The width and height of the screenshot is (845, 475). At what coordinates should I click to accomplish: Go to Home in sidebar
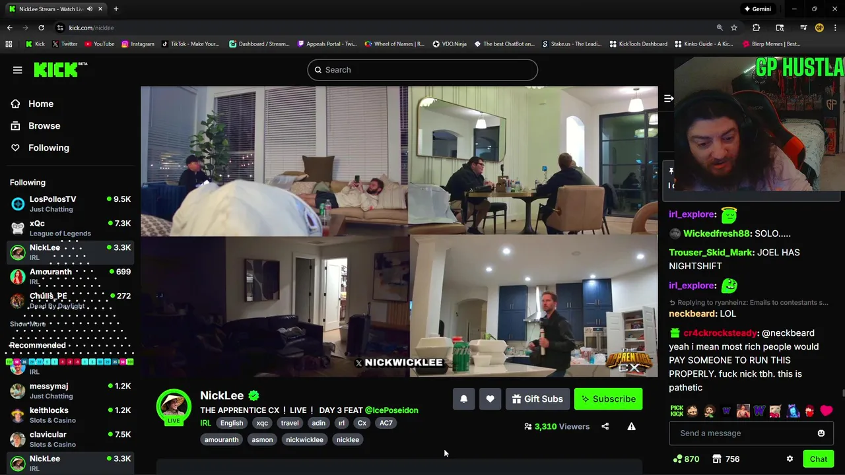point(32,104)
